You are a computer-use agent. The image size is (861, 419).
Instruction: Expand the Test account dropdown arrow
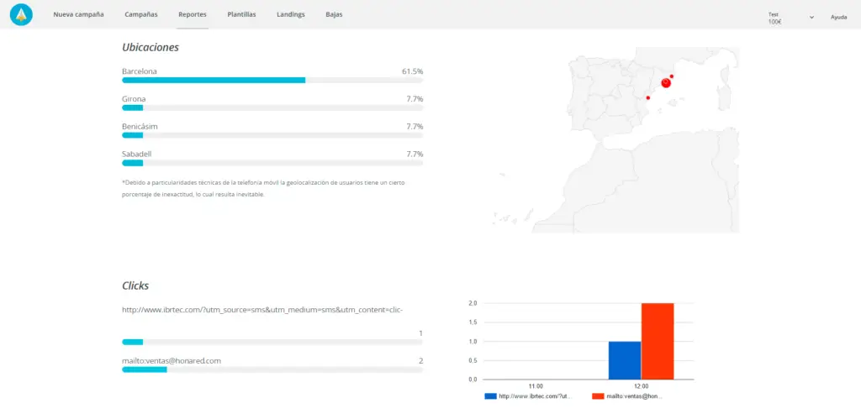coord(811,17)
